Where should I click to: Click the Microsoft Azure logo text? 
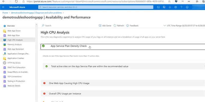click(x=17, y=7)
